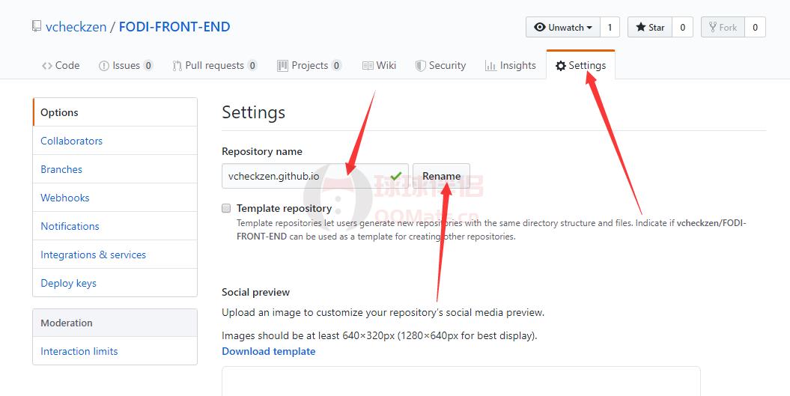Select Collaborators in the sidebar menu
Viewport: 790px width, 396px height.
coord(72,141)
